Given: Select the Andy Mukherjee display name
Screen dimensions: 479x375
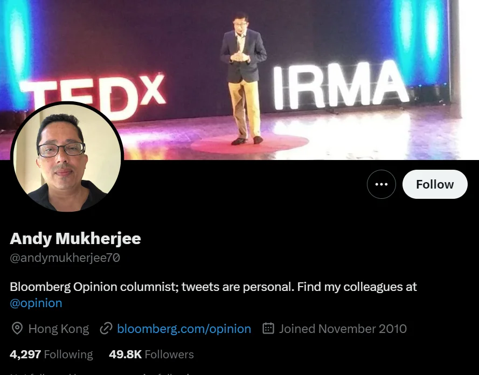Looking at the screenshot, I should 75,239.
